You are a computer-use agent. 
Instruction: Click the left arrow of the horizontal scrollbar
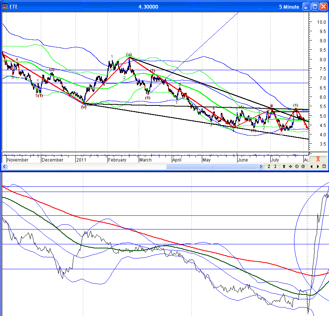tap(4, 167)
